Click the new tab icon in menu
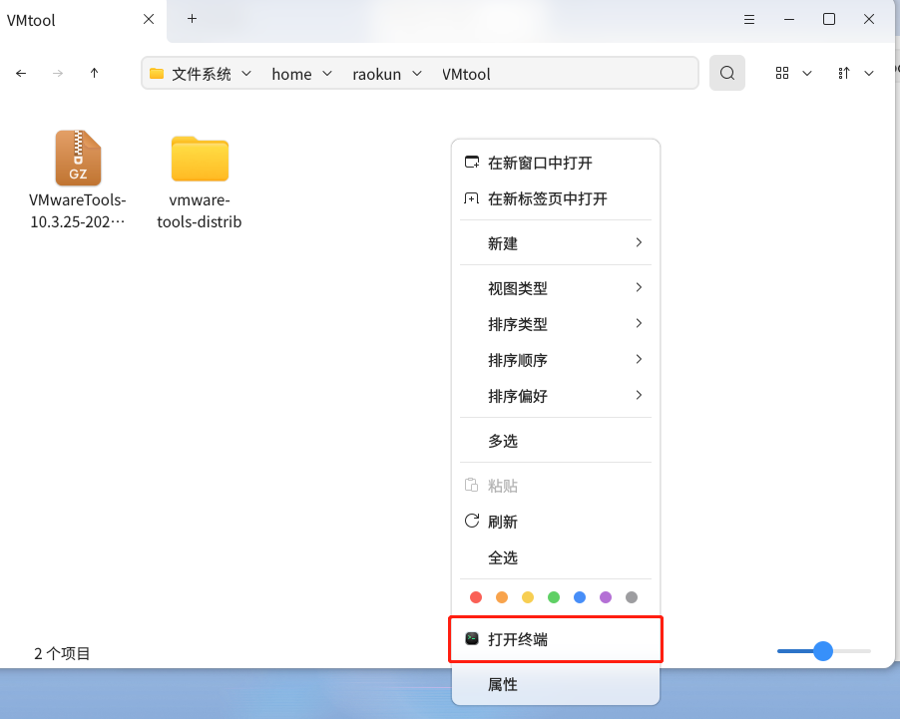Image resolution: width=900 pixels, height=719 pixels. (x=471, y=198)
